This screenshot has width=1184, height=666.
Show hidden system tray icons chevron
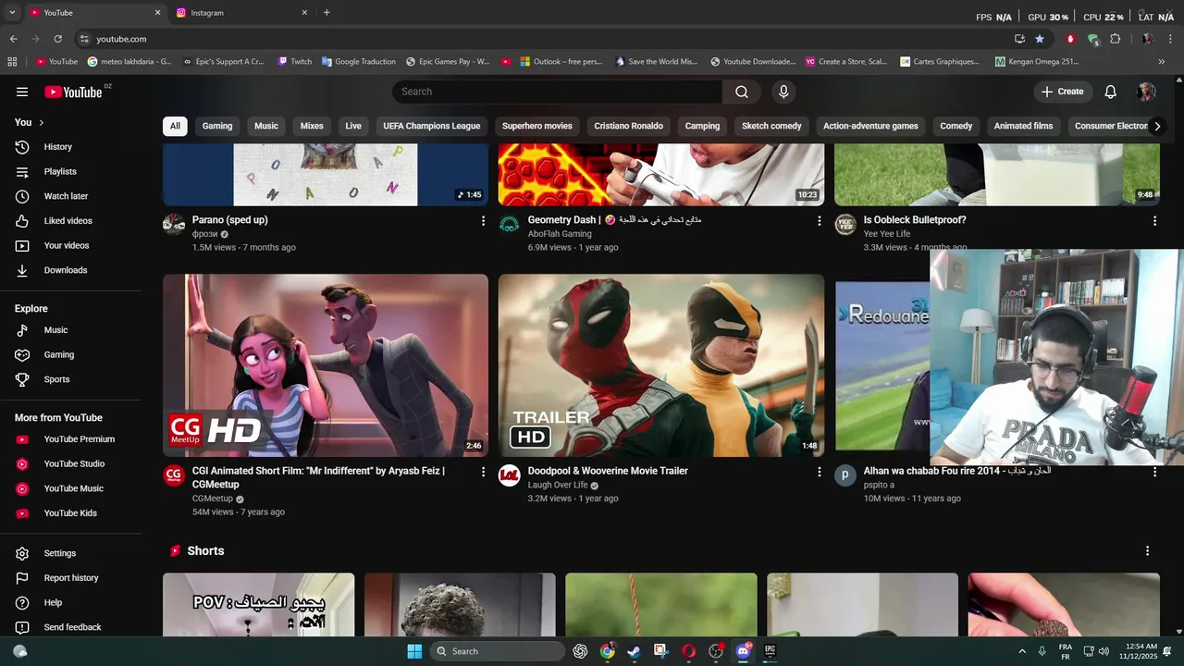click(x=1022, y=651)
